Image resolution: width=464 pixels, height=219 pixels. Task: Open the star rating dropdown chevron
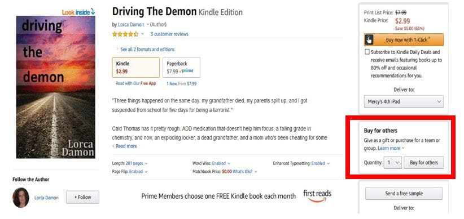pos(142,34)
